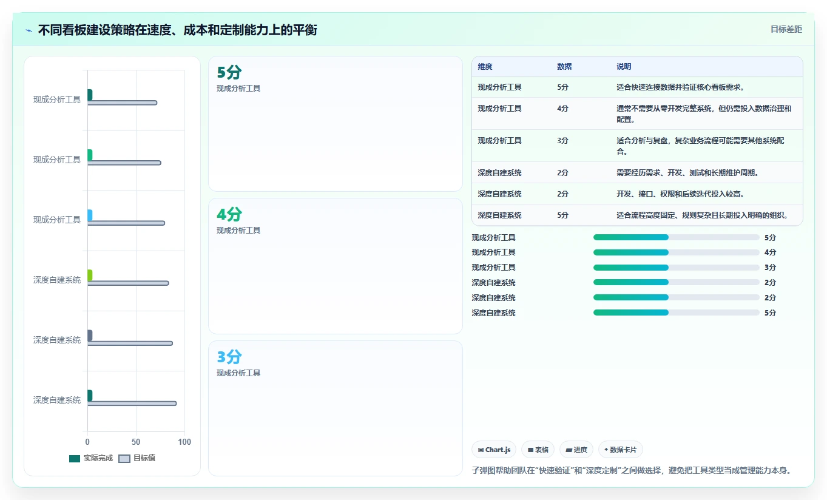This screenshot has width=827, height=500.
Task: Select the Chart.js tag
Action: [x=494, y=450]
